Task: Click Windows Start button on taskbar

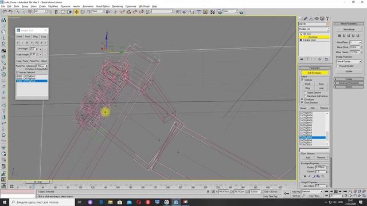Action: tap(5, 202)
